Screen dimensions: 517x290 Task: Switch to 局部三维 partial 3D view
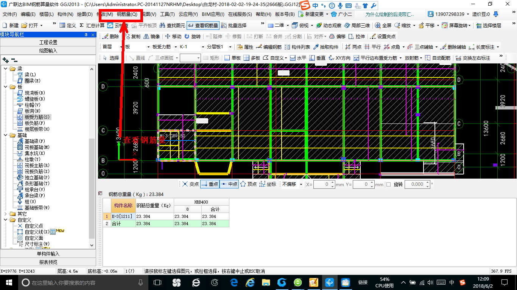point(357,25)
